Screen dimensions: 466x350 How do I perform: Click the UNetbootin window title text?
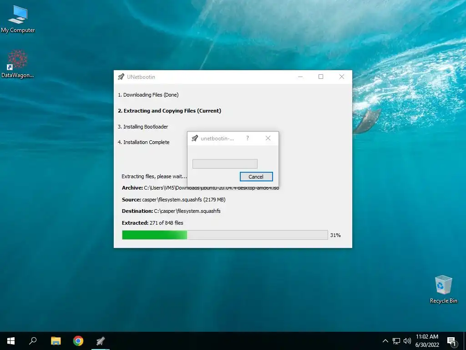point(141,77)
